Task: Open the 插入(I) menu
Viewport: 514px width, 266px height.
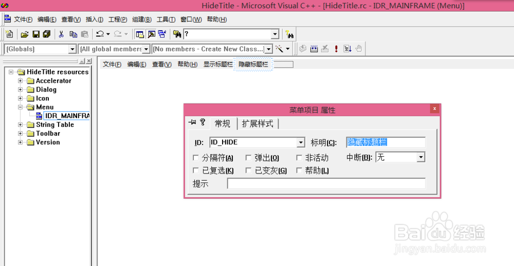Action: pos(95,20)
